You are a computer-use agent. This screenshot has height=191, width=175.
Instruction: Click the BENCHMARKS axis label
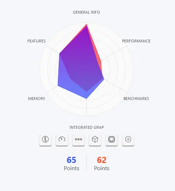pyautogui.click(x=136, y=99)
